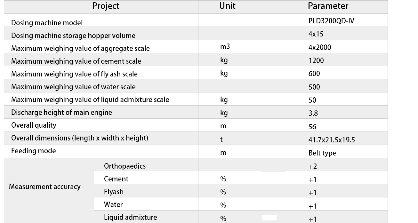Screen dimensions: 418x223
Task: Select the Belt type feeding mode value
Action: point(322,153)
